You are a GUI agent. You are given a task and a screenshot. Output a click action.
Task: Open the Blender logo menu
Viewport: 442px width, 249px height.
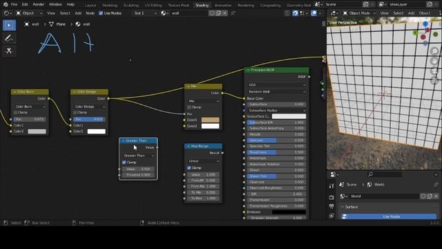pyautogui.click(x=6, y=5)
